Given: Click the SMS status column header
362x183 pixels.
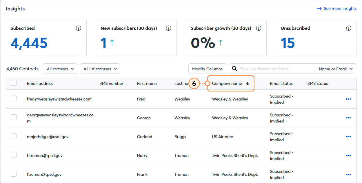Looking at the screenshot, I should coord(318,83).
